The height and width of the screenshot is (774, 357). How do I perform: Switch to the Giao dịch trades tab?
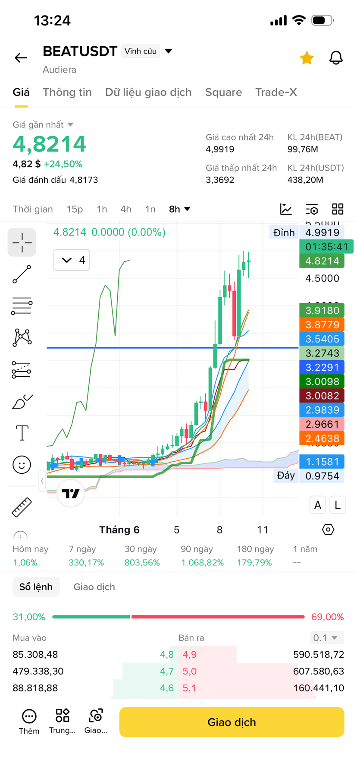tap(94, 587)
